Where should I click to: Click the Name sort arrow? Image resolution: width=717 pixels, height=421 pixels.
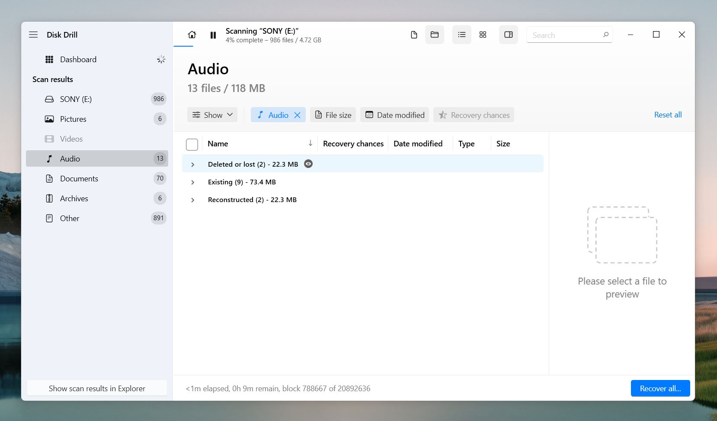tap(310, 143)
